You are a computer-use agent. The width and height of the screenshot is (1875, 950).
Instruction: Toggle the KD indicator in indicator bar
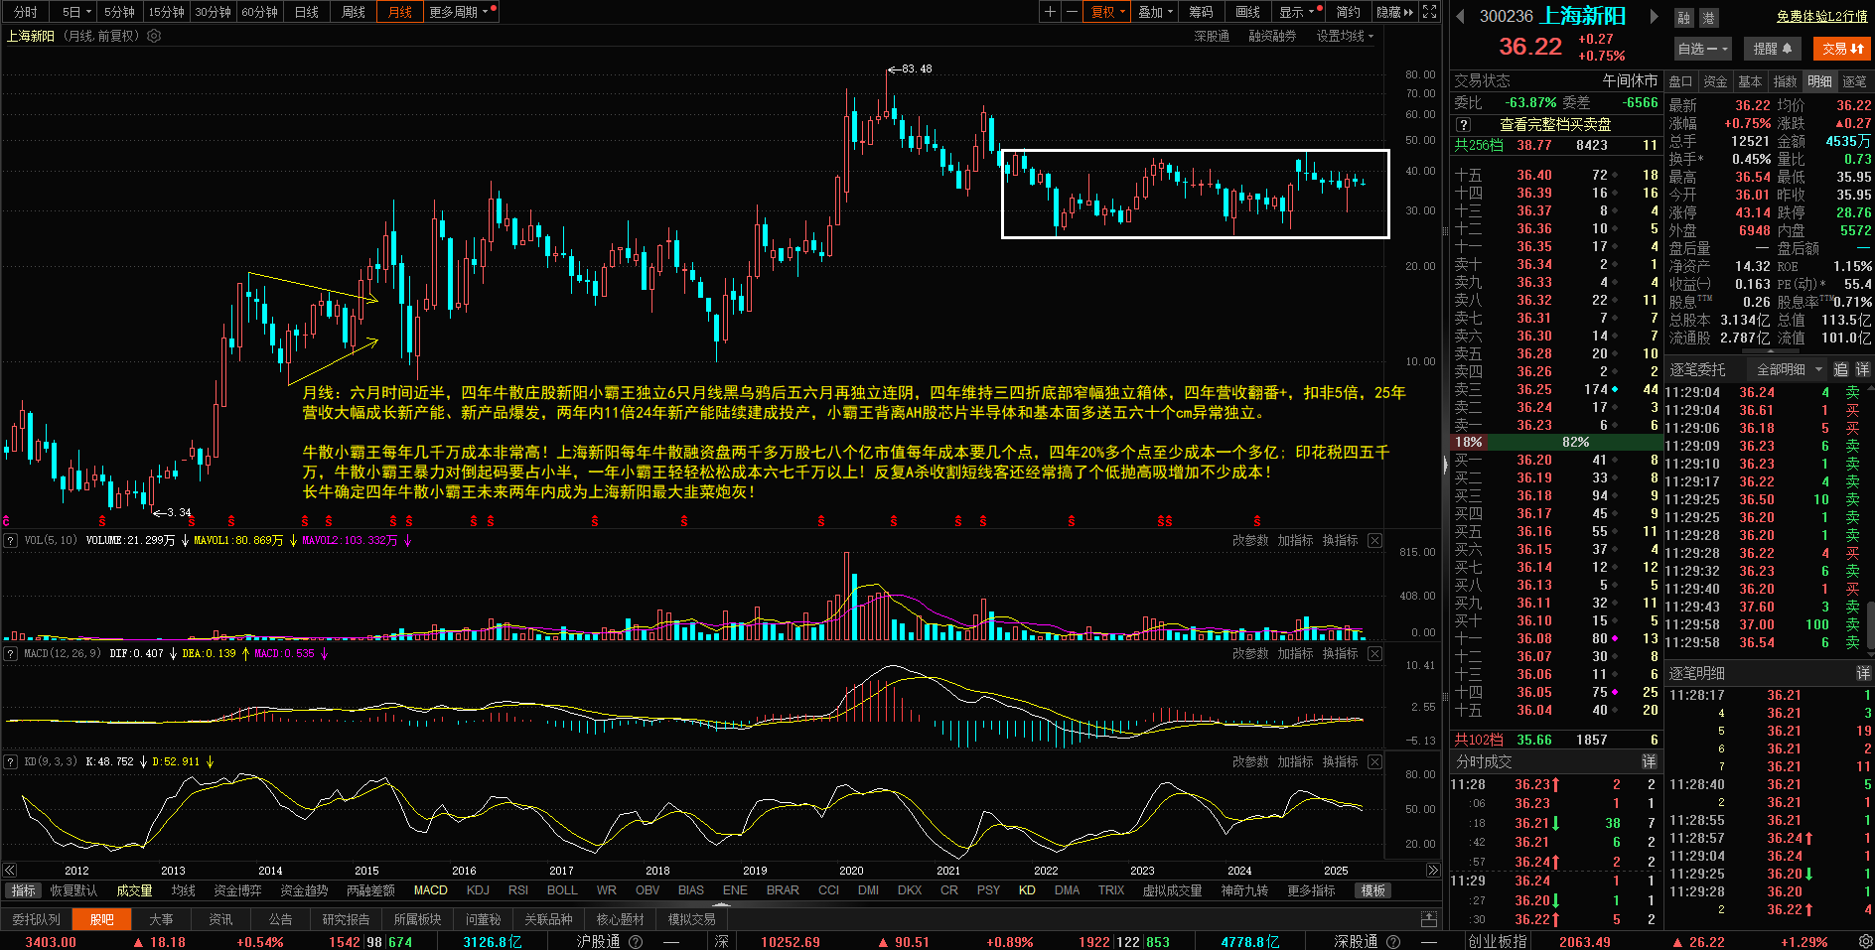coord(1027,890)
